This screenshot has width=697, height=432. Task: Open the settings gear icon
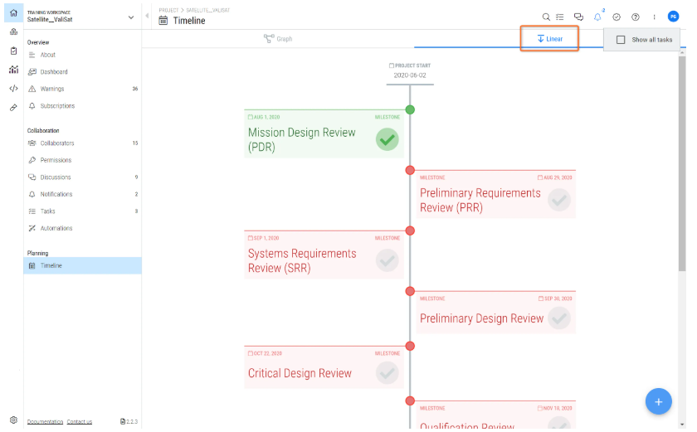pyautogui.click(x=13, y=420)
